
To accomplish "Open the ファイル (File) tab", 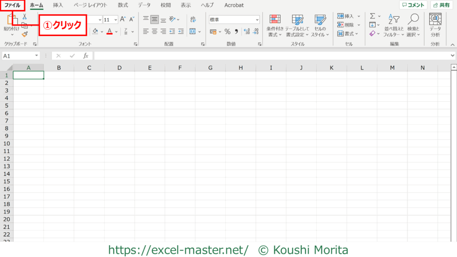I will click(x=12, y=5).
